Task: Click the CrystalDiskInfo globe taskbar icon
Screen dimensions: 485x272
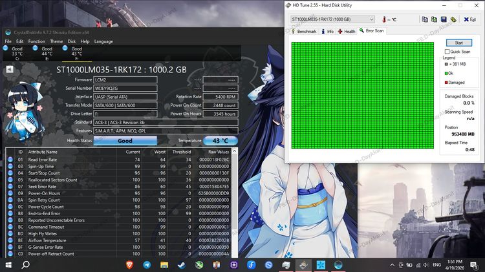Action: coord(338,265)
